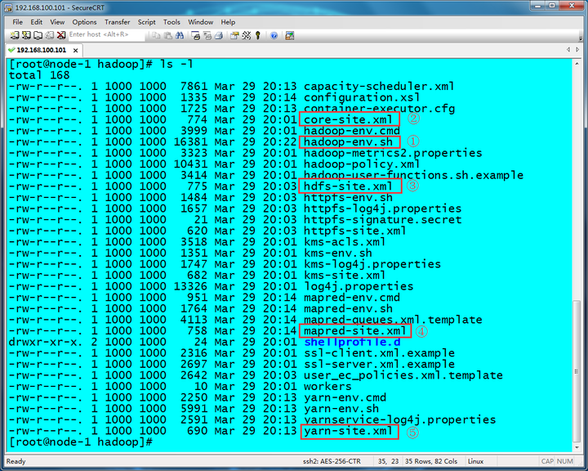Viewport: 588px width, 471px height.
Task: Click the hadoop-env.sh file name
Action: point(348,142)
